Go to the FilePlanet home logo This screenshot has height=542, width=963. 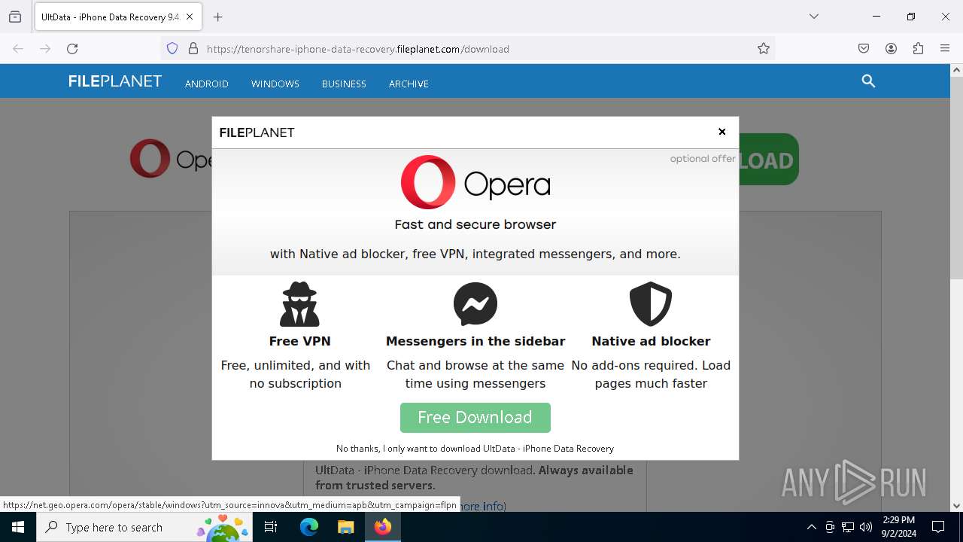115,81
